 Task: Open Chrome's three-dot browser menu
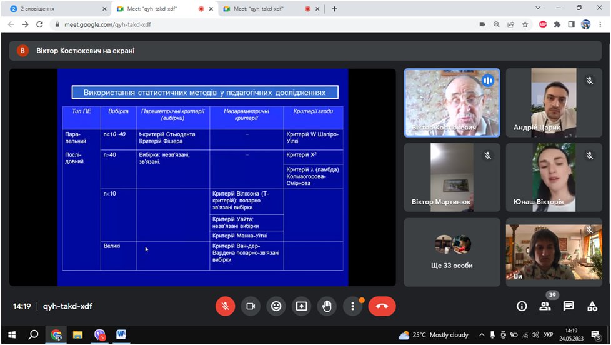tap(600, 24)
